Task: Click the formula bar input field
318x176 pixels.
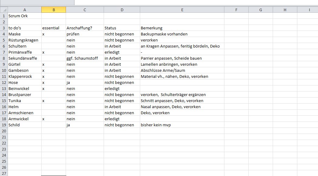Action: [x=195, y=2]
